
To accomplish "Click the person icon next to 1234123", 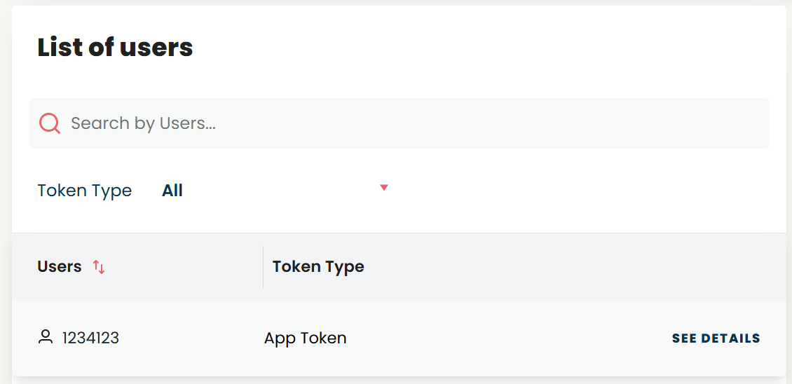I will click(x=46, y=337).
